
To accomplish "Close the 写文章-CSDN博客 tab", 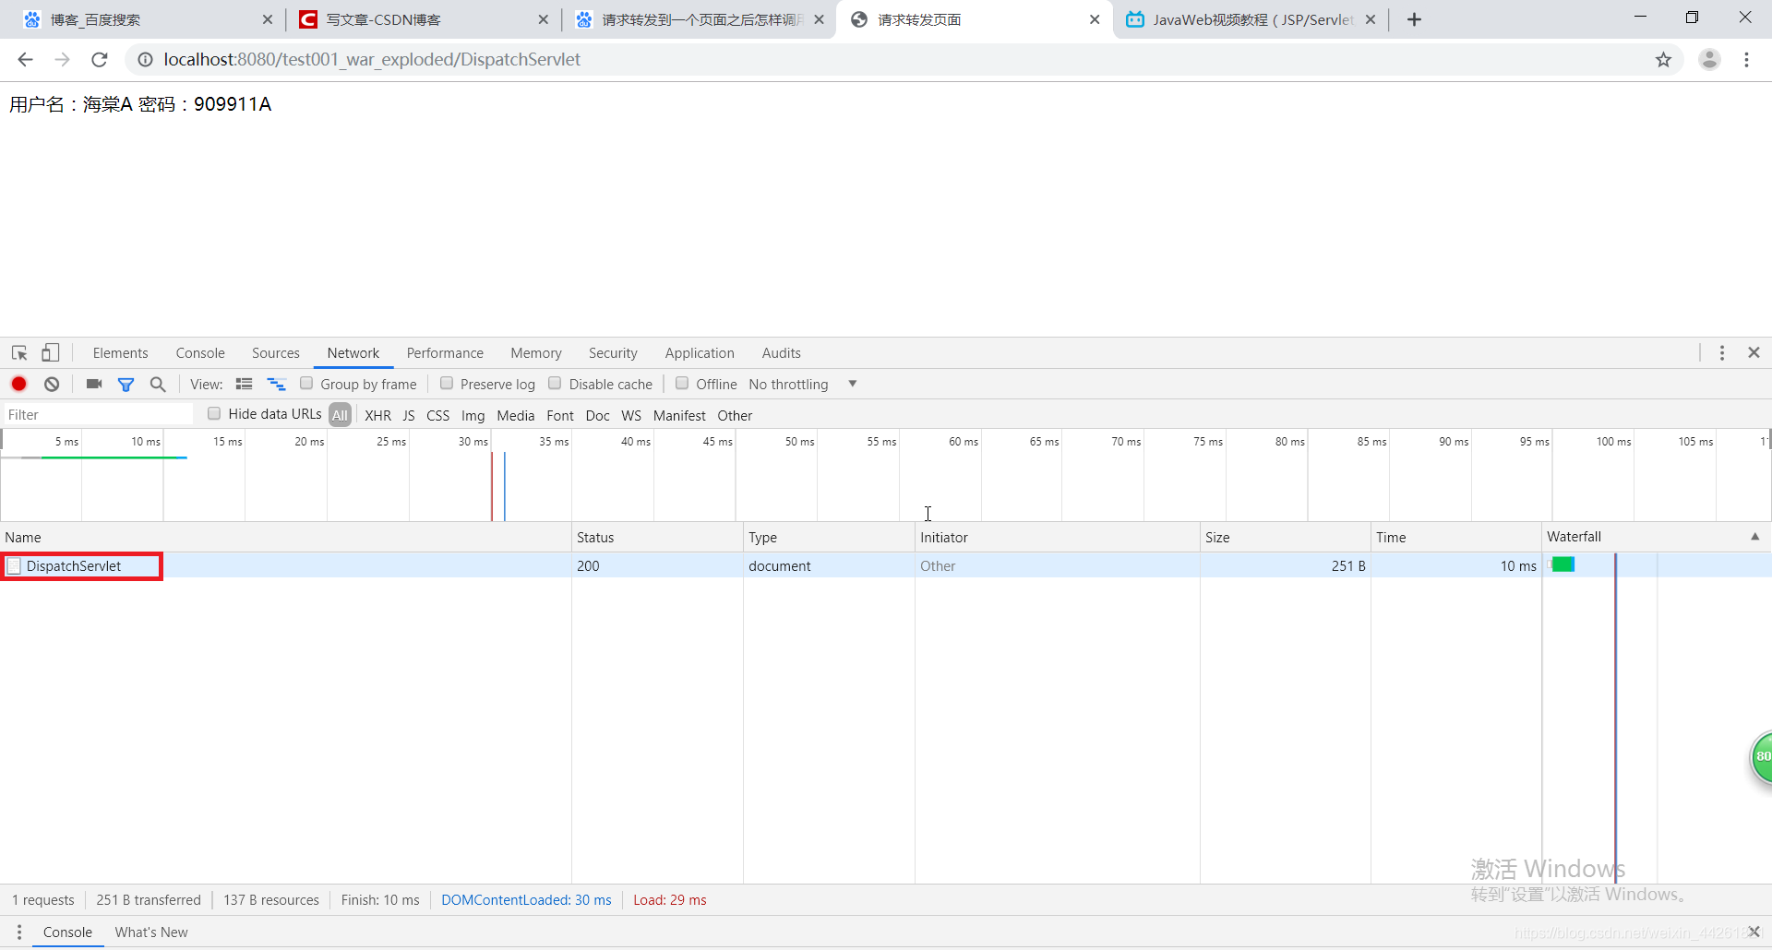I will [x=543, y=19].
